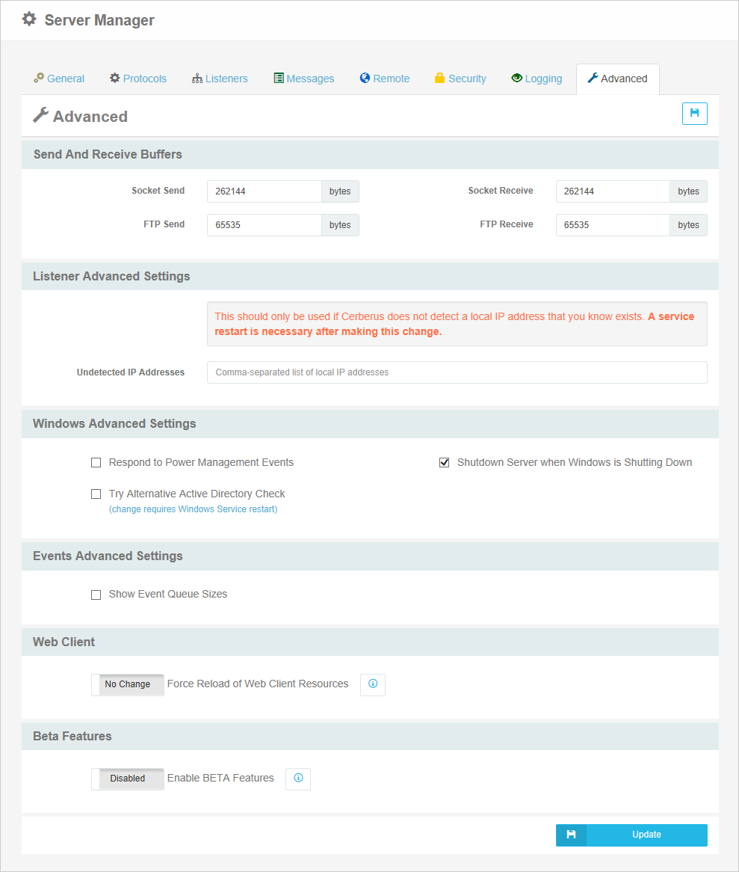This screenshot has width=739, height=872.
Task: Click the gear icon next to Server Manager title
Action: pyautogui.click(x=28, y=19)
